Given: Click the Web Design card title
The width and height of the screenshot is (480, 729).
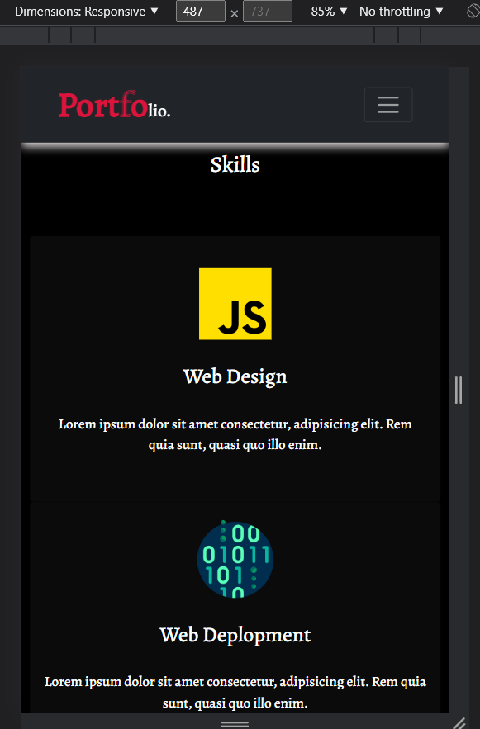Looking at the screenshot, I should (235, 376).
